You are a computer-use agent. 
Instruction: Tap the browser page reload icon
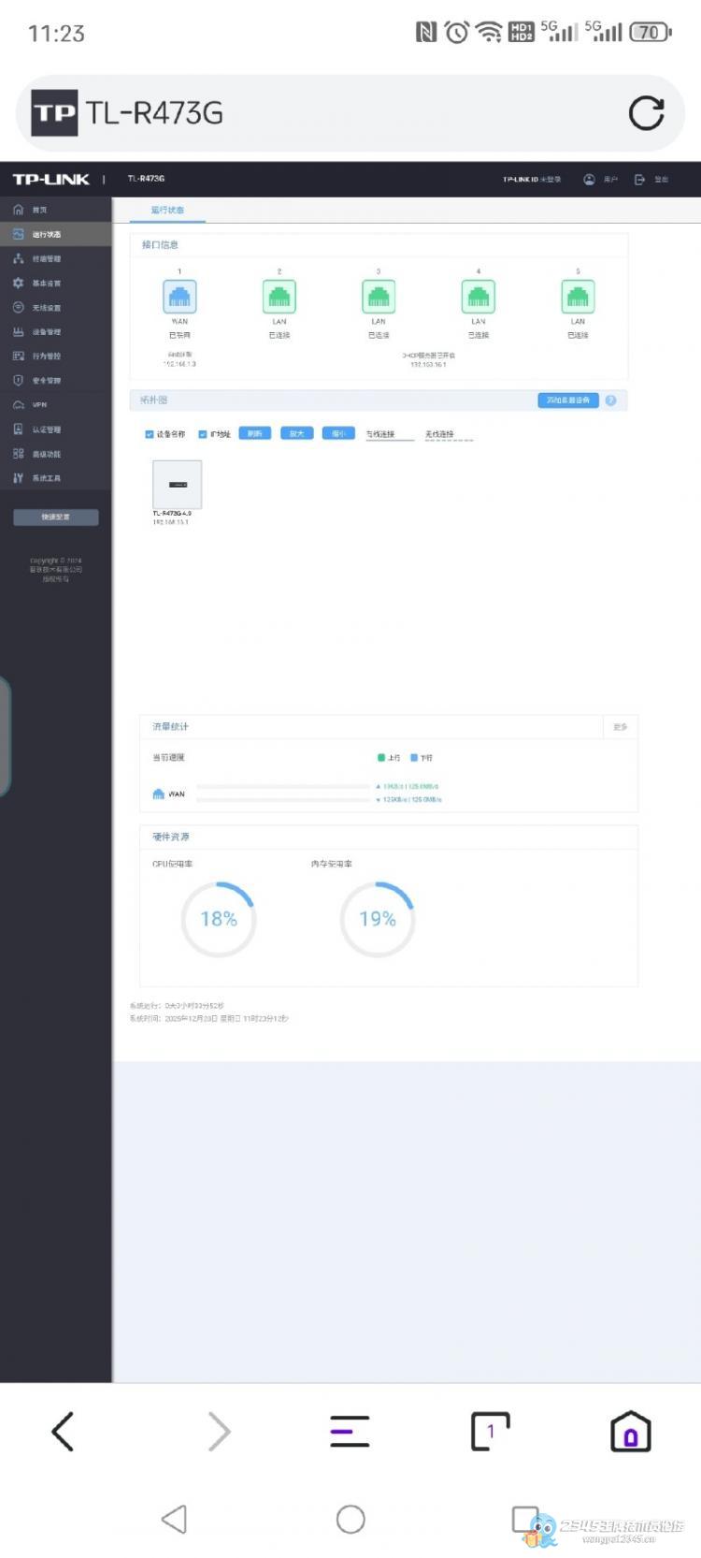[646, 113]
